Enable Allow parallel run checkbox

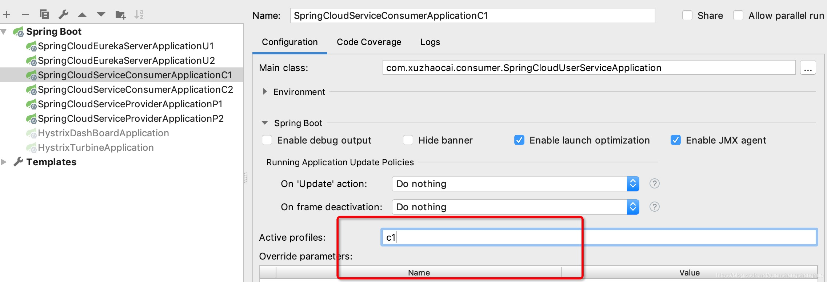(x=738, y=16)
